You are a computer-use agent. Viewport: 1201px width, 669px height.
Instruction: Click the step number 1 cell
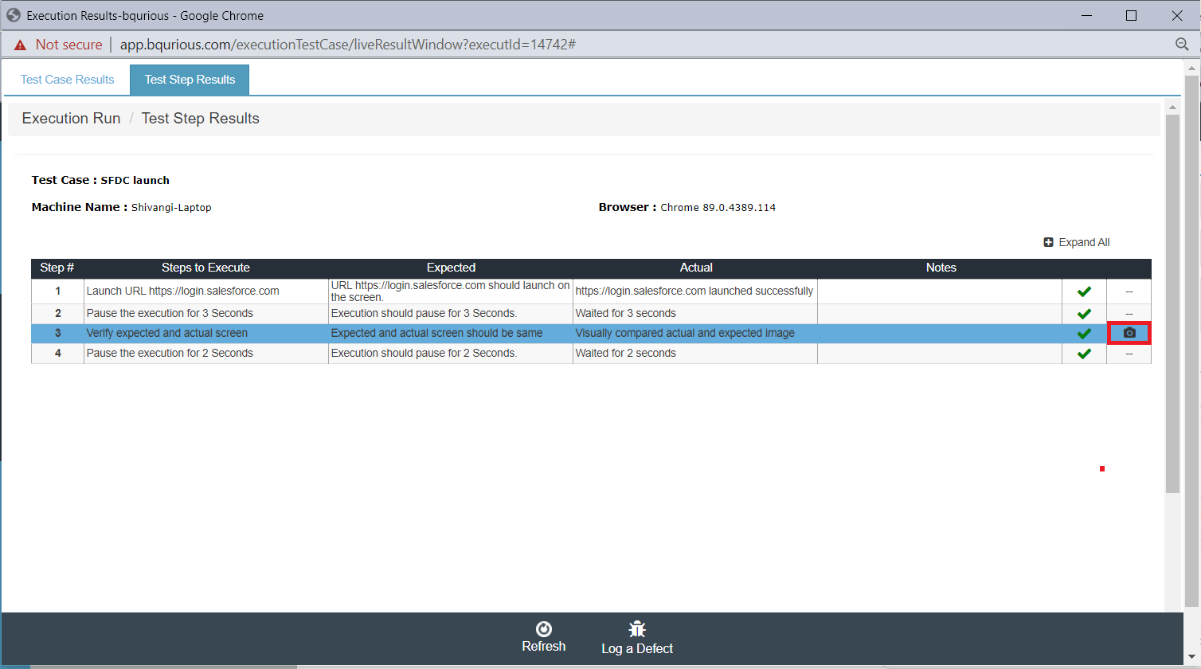click(57, 291)
